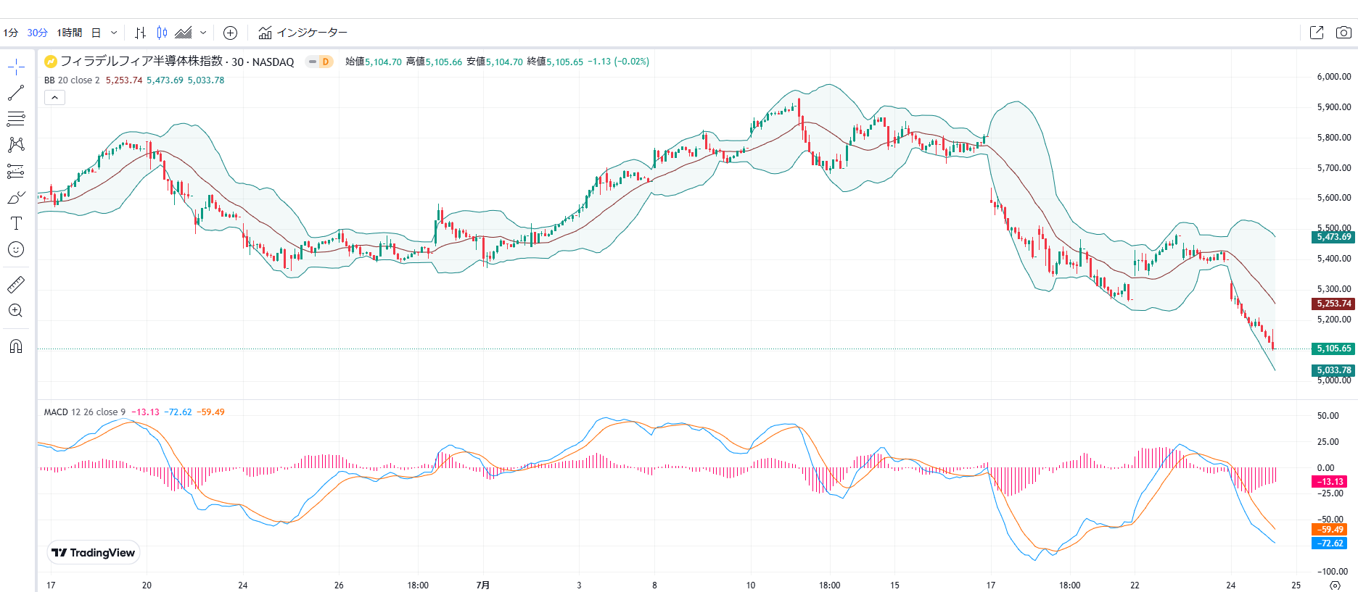Image resolution: width=1358 pixels, height=592 pixels.
Task: Switch to the 1時間 timeframe
Action: point(70,33)
